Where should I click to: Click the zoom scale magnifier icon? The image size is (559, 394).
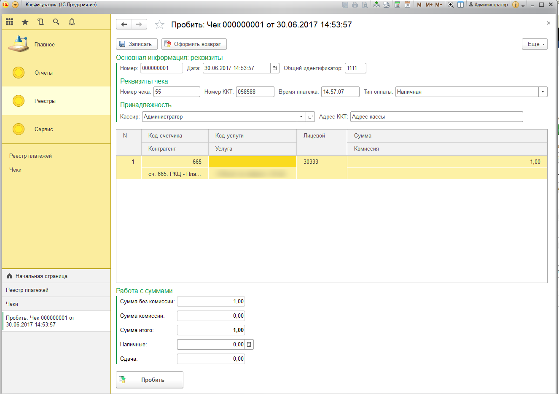(451, 5)
